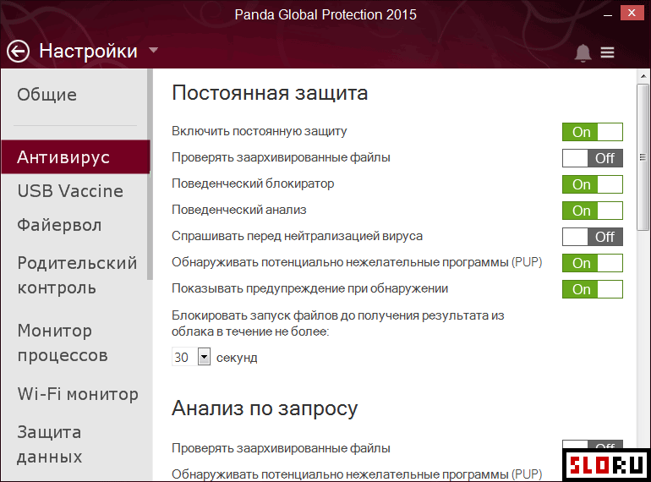Screen dimensions: 651x482
Task: Click the main vertical scrollbar thumb
Action: (643, 157)
